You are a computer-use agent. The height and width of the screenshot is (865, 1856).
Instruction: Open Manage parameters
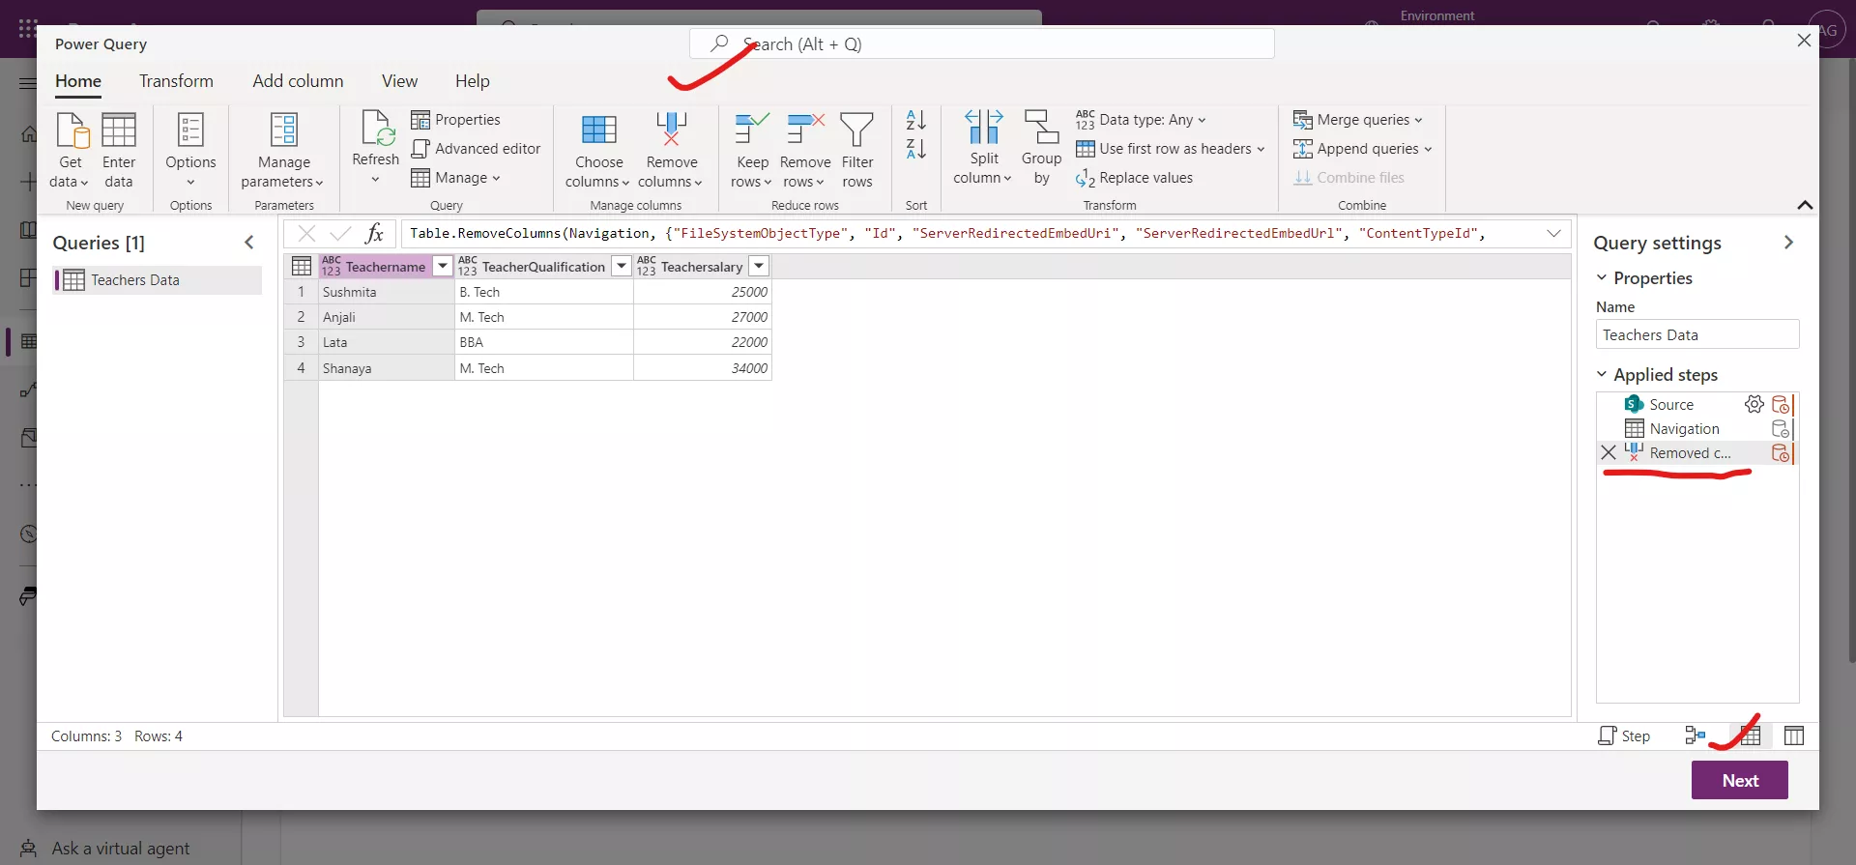tap(283, 150)
